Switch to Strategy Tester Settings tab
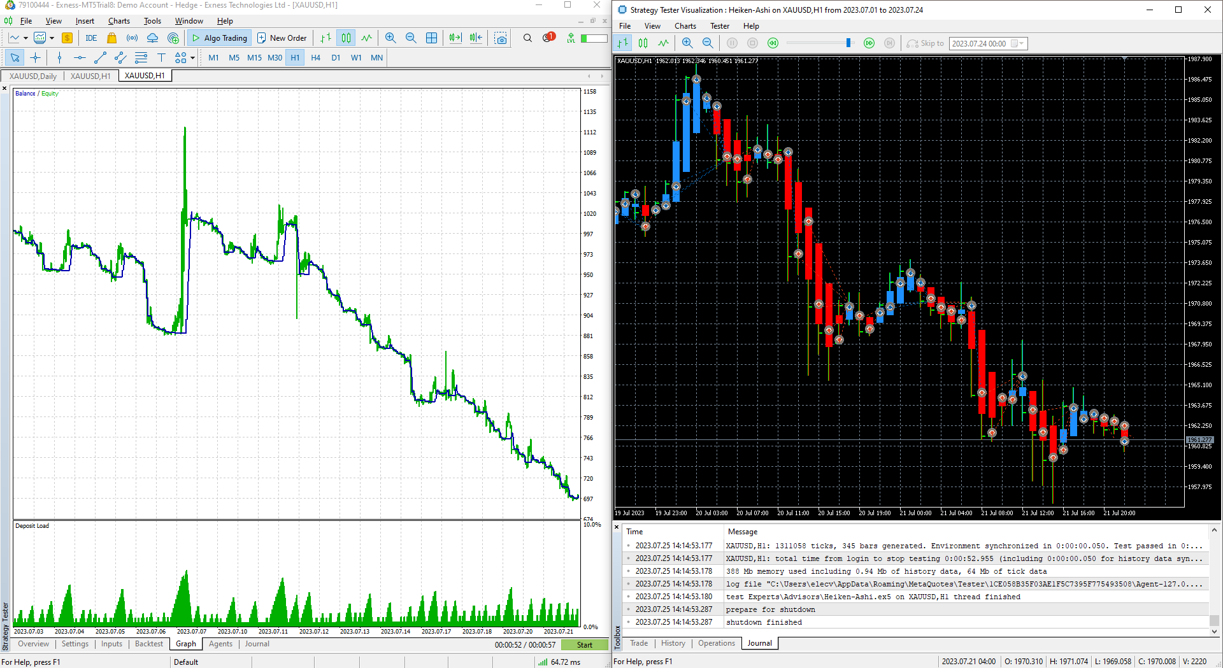 pos(75,644)
